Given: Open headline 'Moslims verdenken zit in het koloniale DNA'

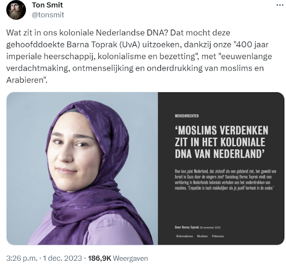Looking at the screenshot, I should tap(222, 142).
